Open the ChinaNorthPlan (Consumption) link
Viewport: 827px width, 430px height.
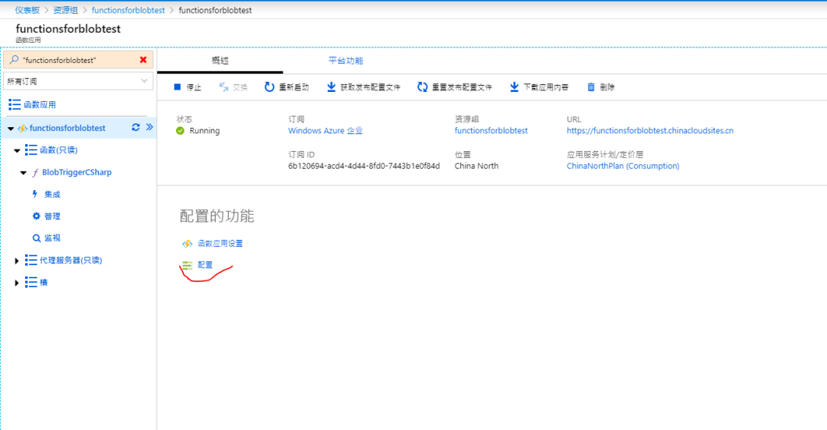[623, 166]
